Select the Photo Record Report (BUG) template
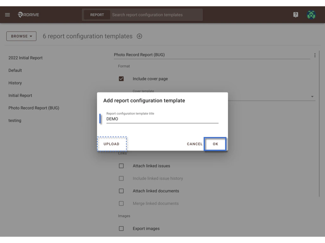This screenshot has height=243, width=325. point(34,108)
